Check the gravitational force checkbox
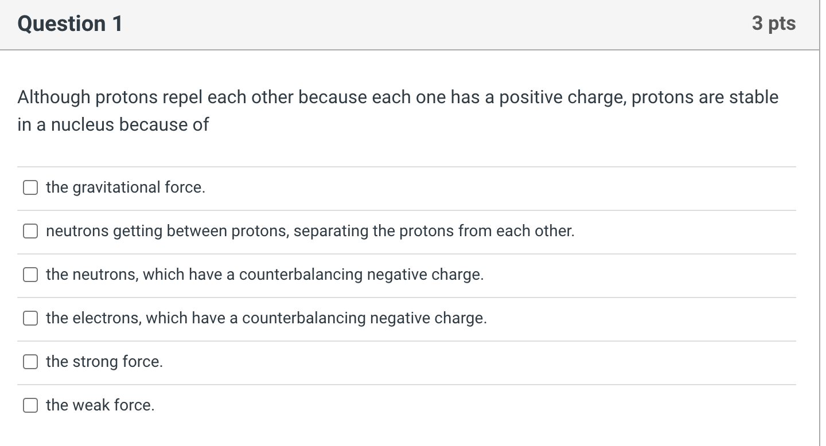Image resolution: width=826 pixels, height=446 pixels. pos(30,187)
